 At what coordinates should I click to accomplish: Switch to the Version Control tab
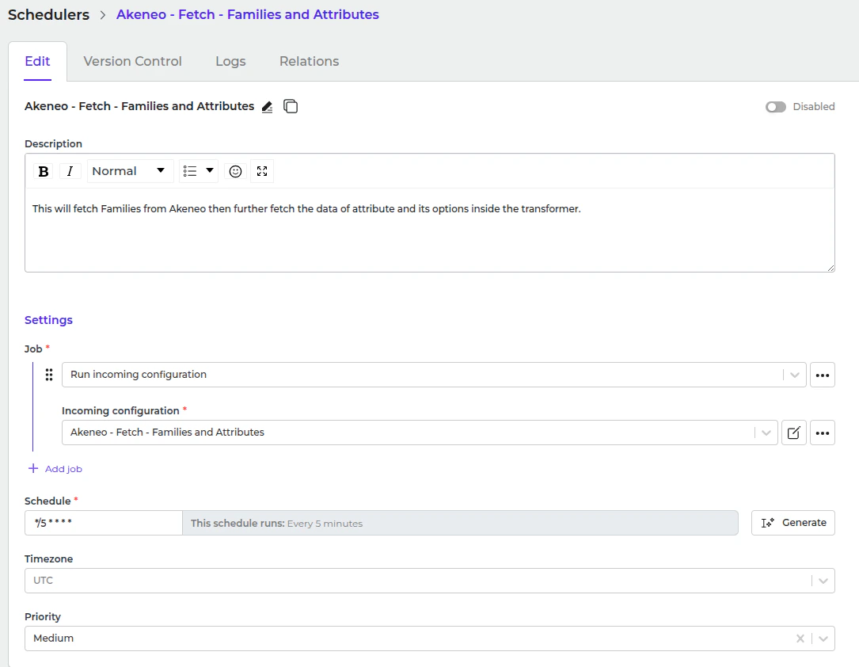[x=132, y=61]
